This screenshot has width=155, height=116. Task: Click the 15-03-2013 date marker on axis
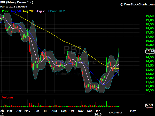click(115, 113)
